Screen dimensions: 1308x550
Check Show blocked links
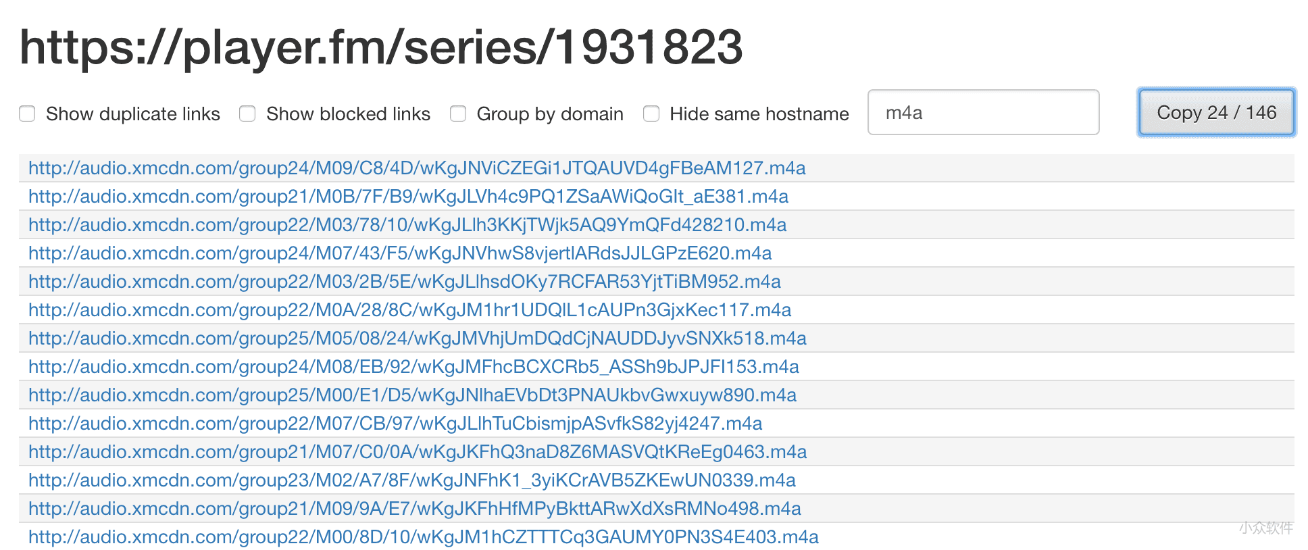click(247, 114)
